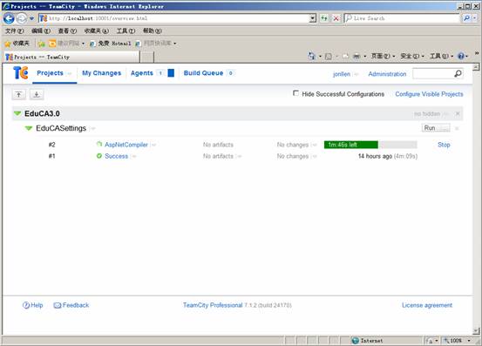This screenshot has height=346, width=482.
Task: Open the No artifacts dropdown for build #1
Action: click(239, 156)
